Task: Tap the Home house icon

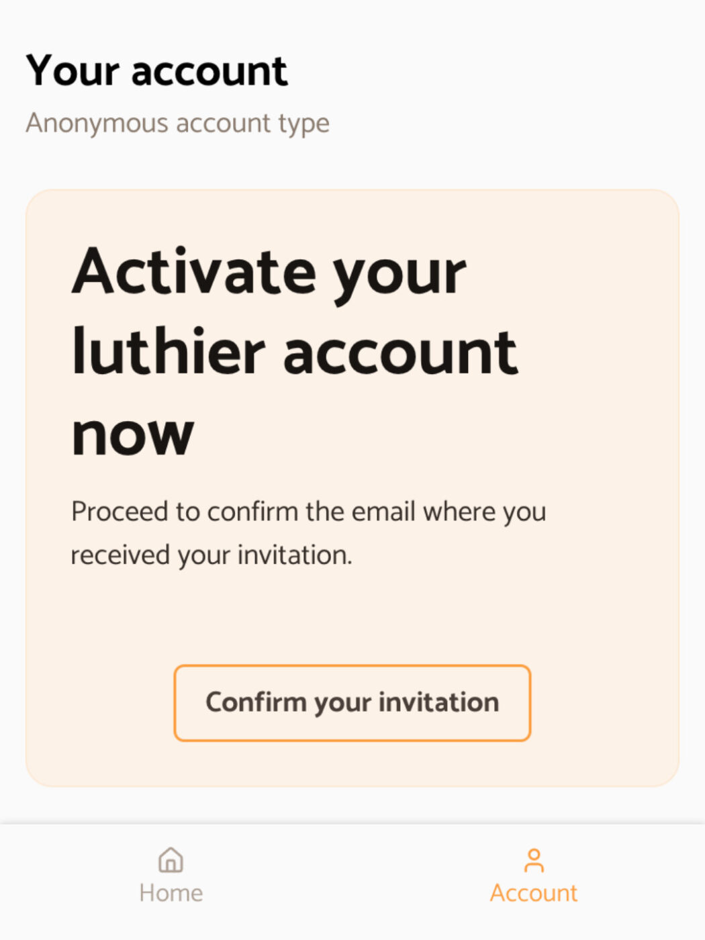Action: (171, 859)
